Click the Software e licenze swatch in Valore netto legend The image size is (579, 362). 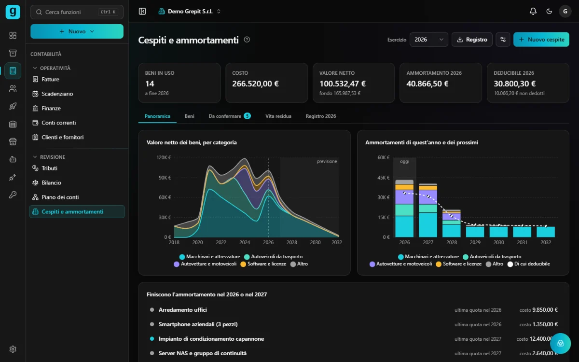pyautogui.click(x=243, y=264)
